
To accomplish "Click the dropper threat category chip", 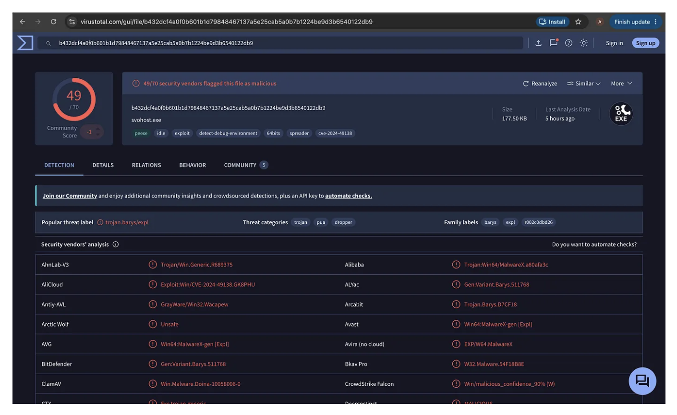I will (343, 222).
